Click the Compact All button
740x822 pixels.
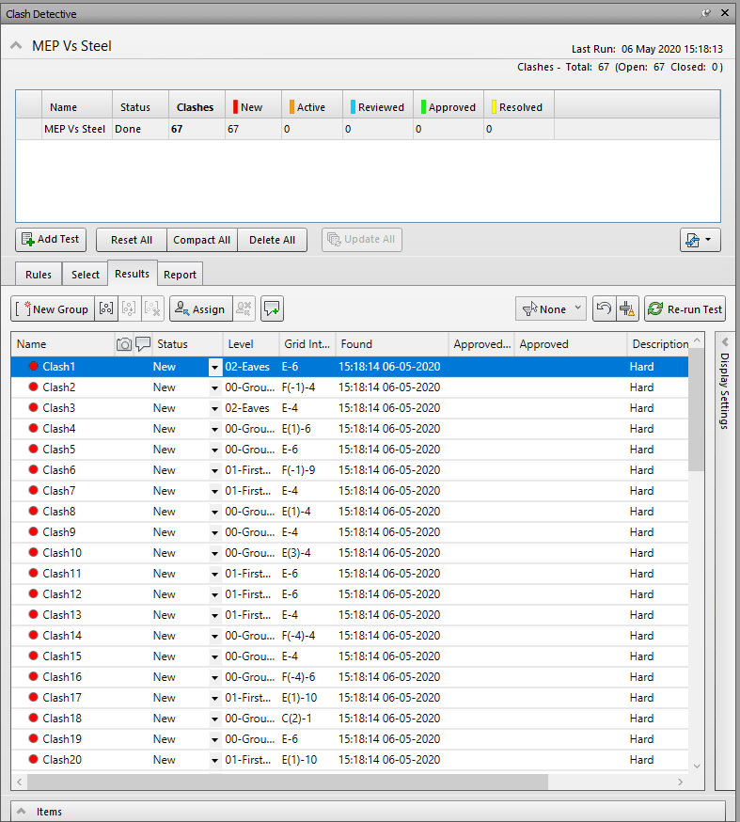[x=202, y=240]
